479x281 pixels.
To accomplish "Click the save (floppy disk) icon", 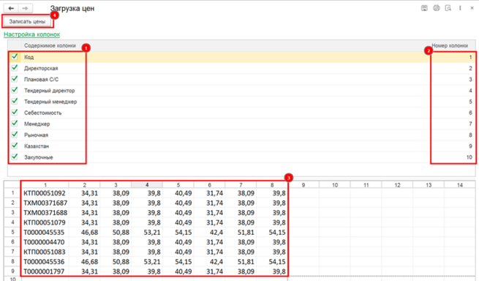I will tap(424, 8).
